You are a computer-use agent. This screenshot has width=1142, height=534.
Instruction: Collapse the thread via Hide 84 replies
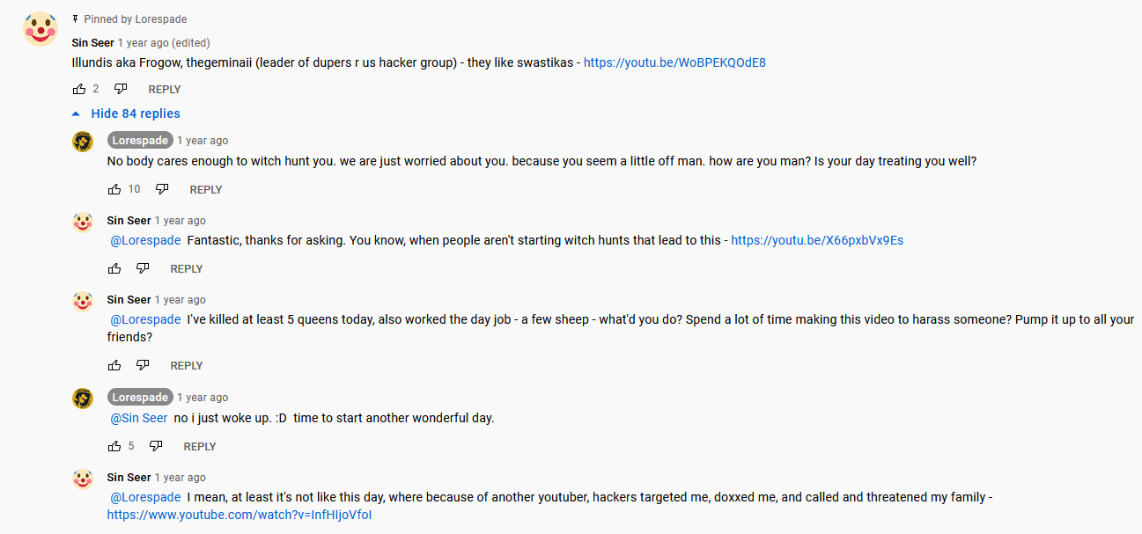tap(136, 113)
